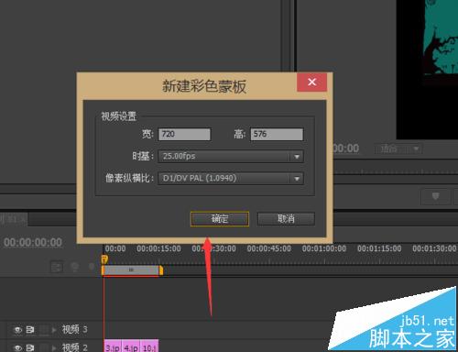Open the 像素纵横比 dropdown showing D1/DV PAL
Viewport: 458px width, 352px height.
click(231, 179)
